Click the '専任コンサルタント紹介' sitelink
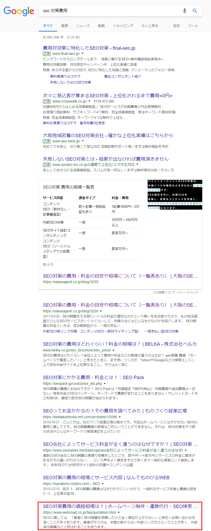 123,76
